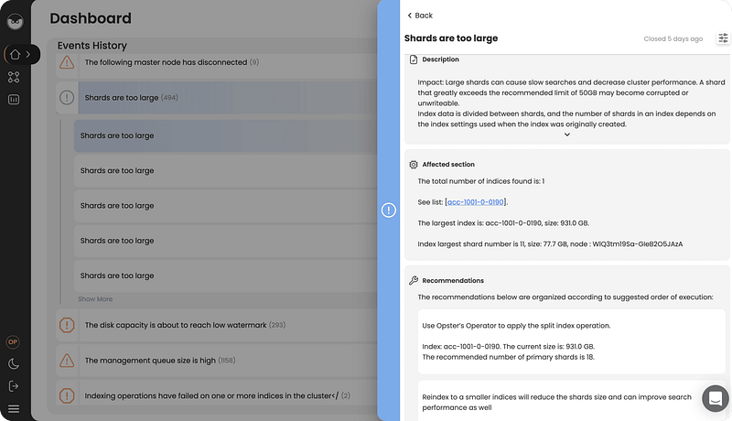Click the blue info circle on divider

[x=388, y=210]
